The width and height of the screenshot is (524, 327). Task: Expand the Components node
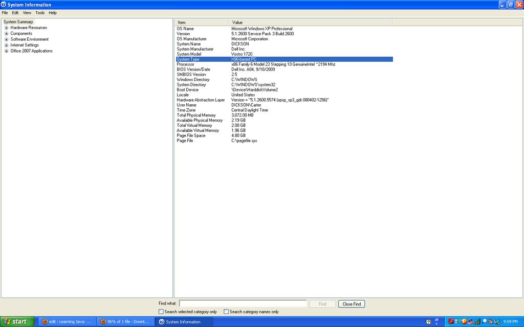point(6,33)
